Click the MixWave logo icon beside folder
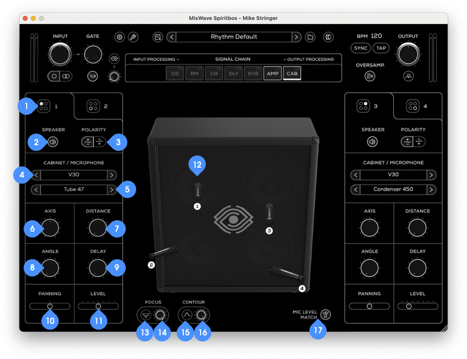Image resolution: width=467 pixels, height=359 pixels. [328, 37]
